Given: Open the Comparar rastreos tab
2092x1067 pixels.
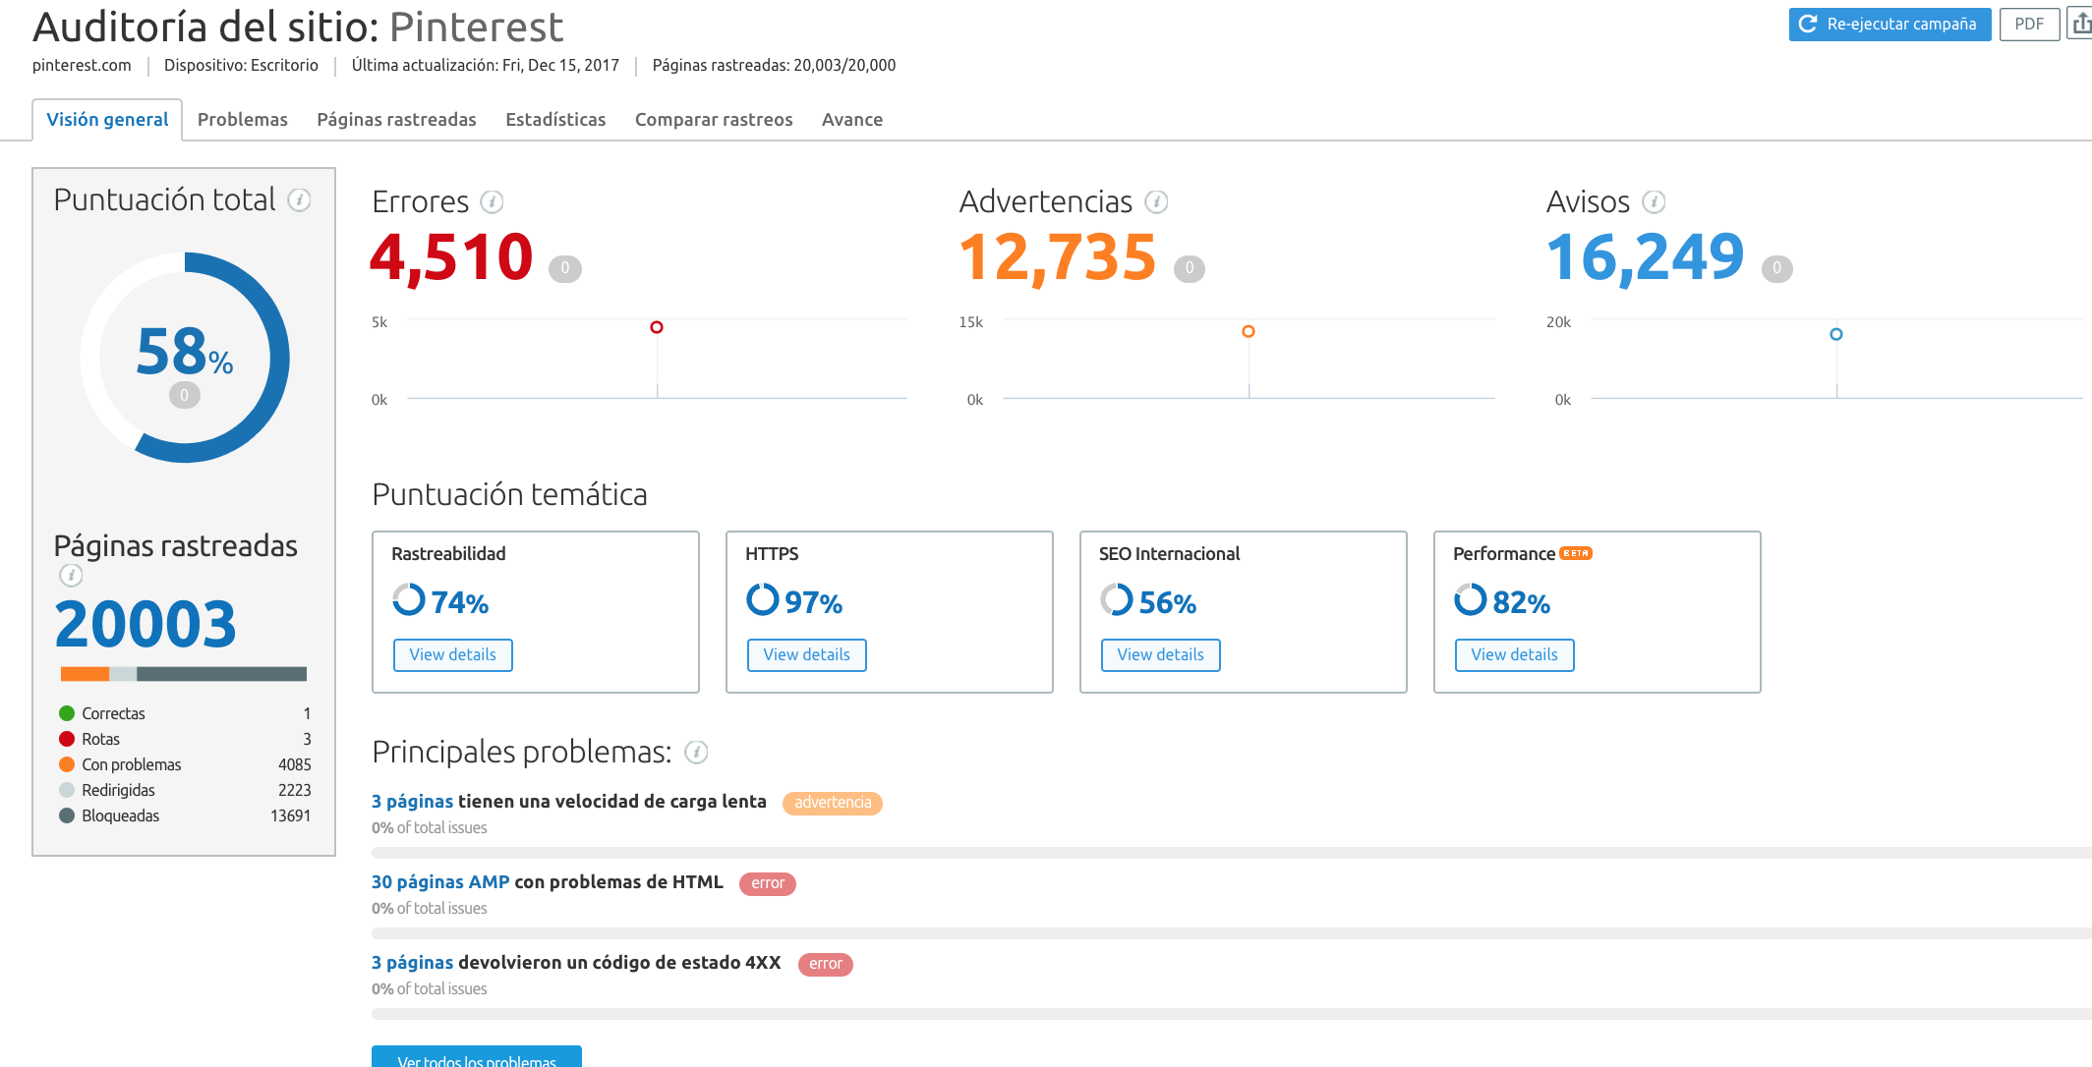Looking at the screenshot, I should (714, 120).
